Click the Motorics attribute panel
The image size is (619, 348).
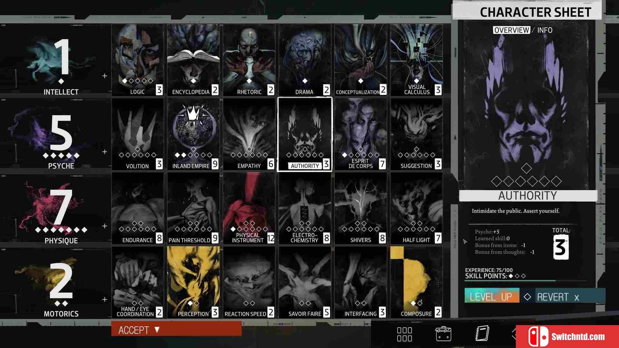click(x=55, y=282)
